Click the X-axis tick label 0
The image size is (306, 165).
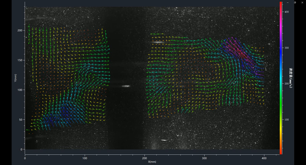coord(25,158)
